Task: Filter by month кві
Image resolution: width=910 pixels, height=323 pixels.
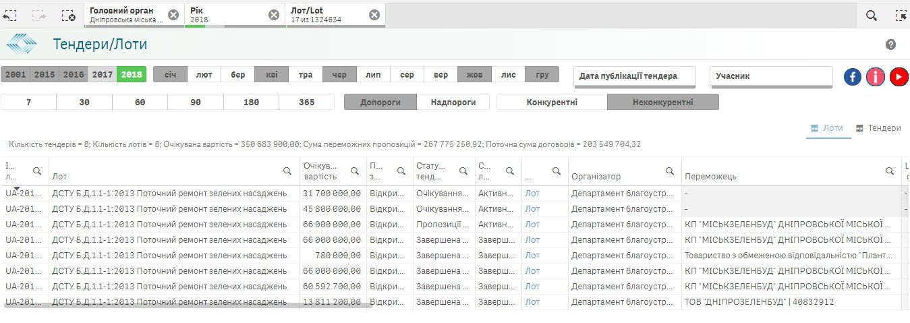Action: pos(271,75)
